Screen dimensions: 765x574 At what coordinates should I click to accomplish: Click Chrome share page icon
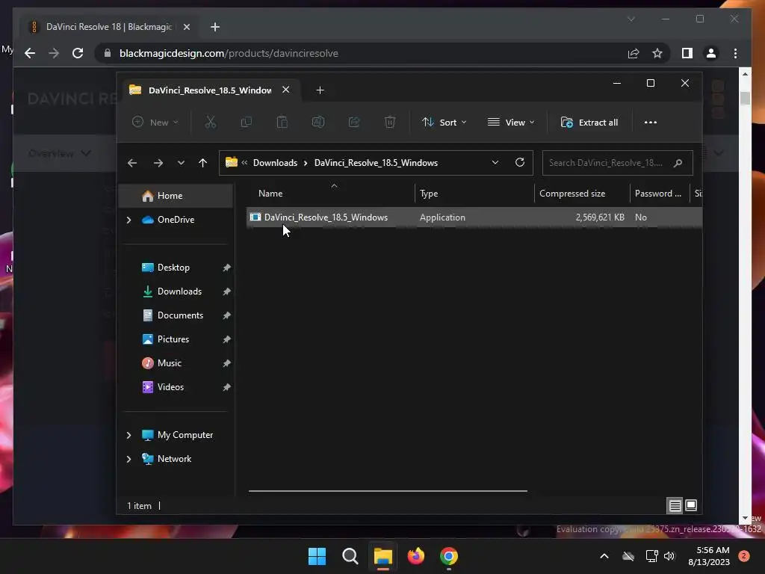click(x=634, y=53)
